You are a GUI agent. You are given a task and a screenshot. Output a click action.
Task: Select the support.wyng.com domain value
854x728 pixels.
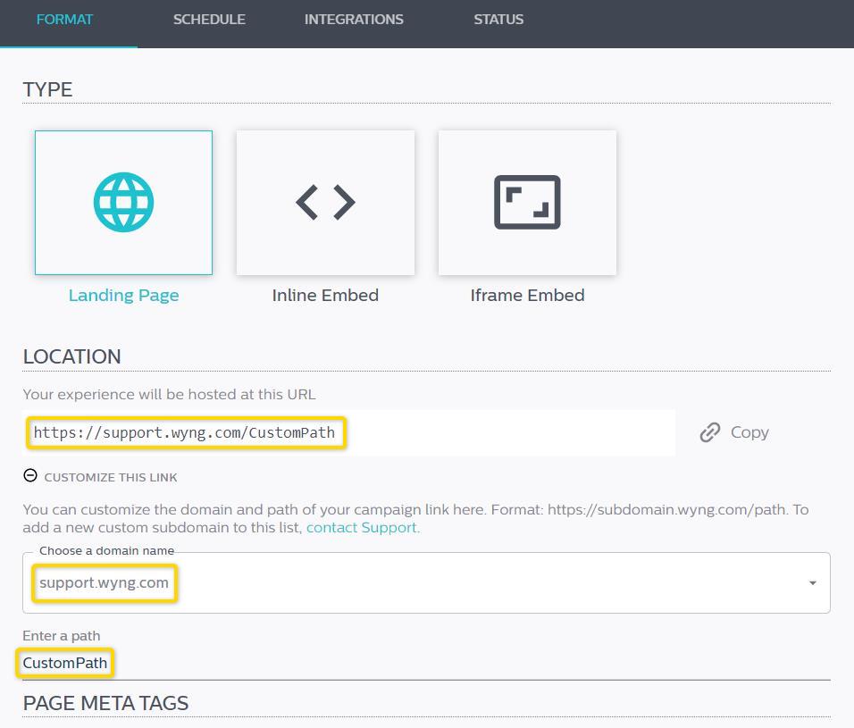click(x=104, y=583)
